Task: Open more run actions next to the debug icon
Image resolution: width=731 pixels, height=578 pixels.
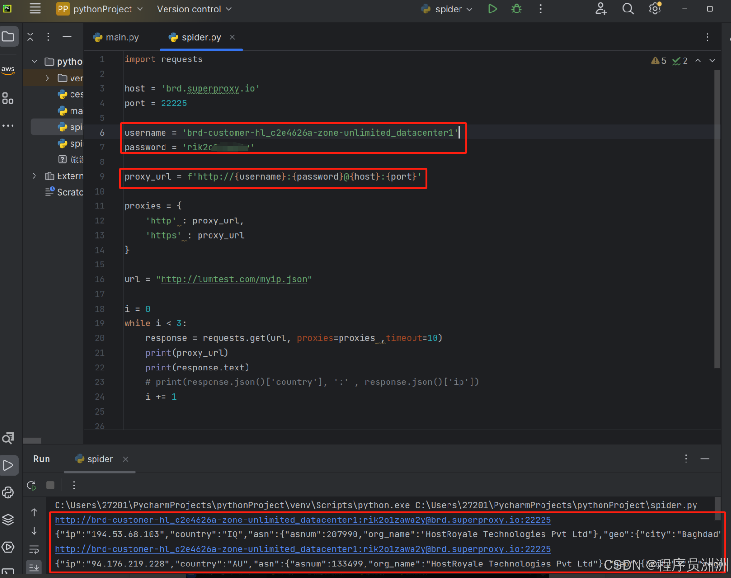Action: pyautogui.click(x=541, y=9)
